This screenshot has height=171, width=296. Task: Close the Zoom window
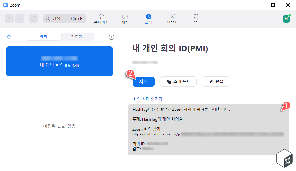[288, 5]
